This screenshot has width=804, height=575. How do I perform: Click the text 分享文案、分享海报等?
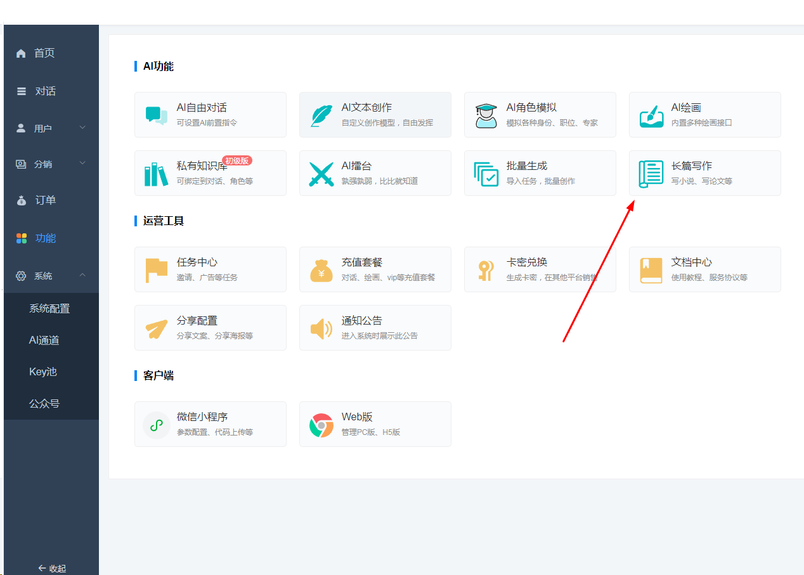click(x=215, y=336)
